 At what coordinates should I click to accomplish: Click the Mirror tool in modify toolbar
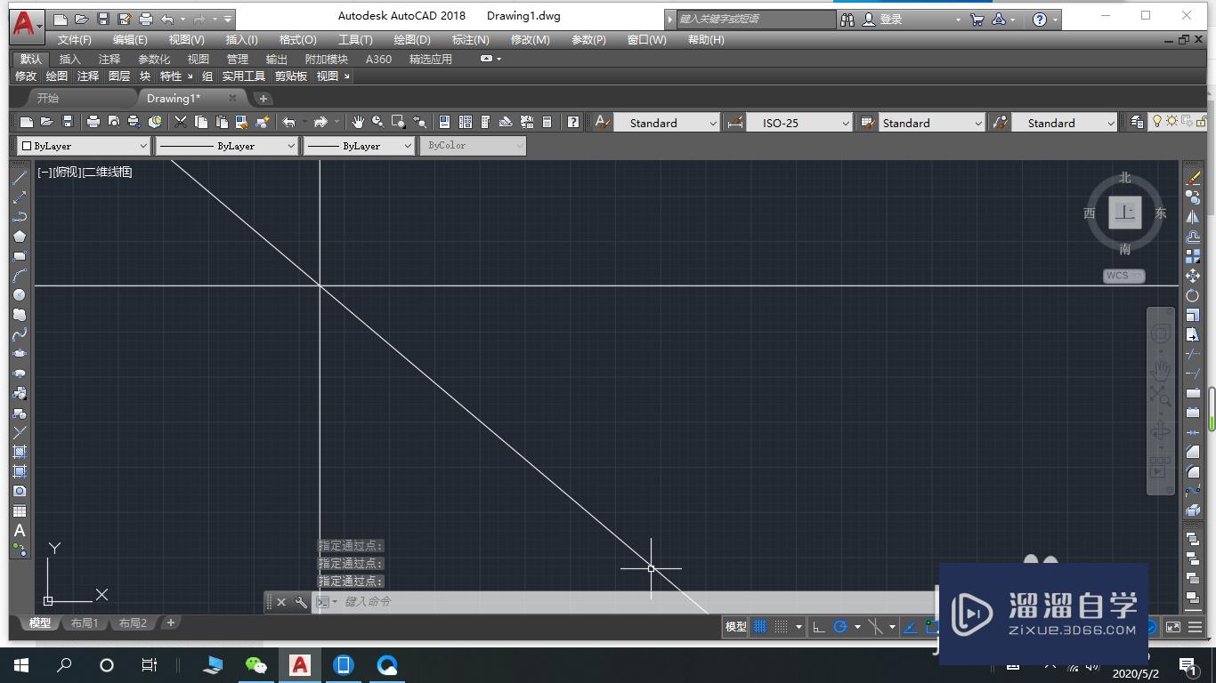pyautogui.click(x=1193, y=217)
